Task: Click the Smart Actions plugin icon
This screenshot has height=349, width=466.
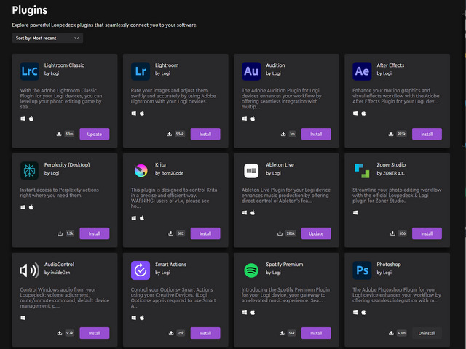Action: tap(141, 270)
